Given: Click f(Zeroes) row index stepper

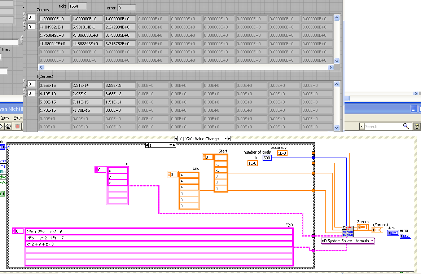Looking at the screenshot, I should (x=25, y=84).
